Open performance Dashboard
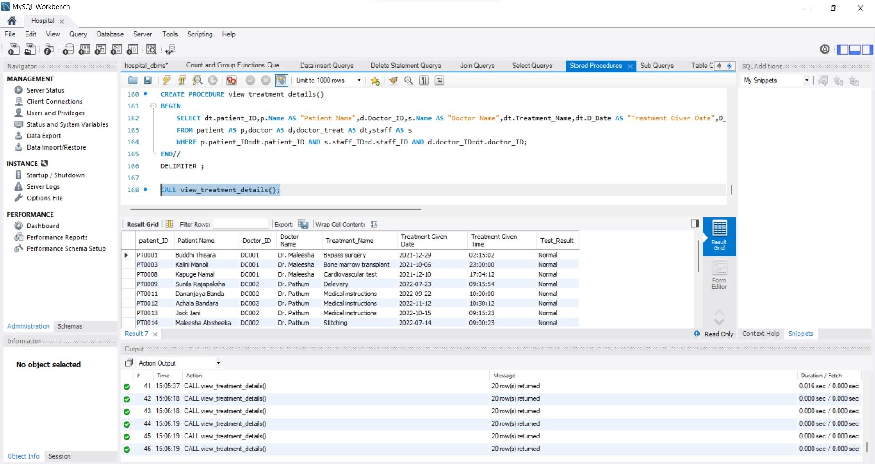 pyautogui.click(x=43, y=226)
